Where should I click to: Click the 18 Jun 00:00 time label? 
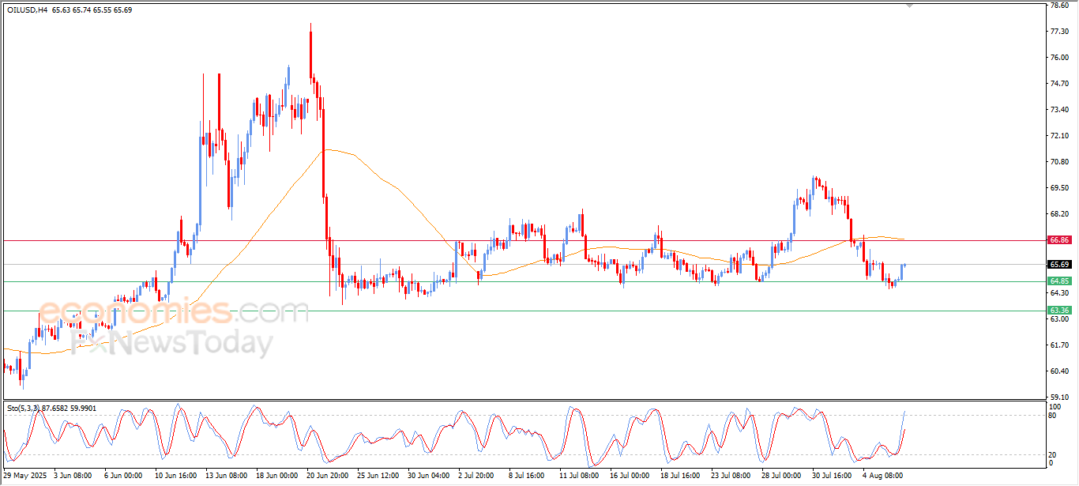point(277,477)
